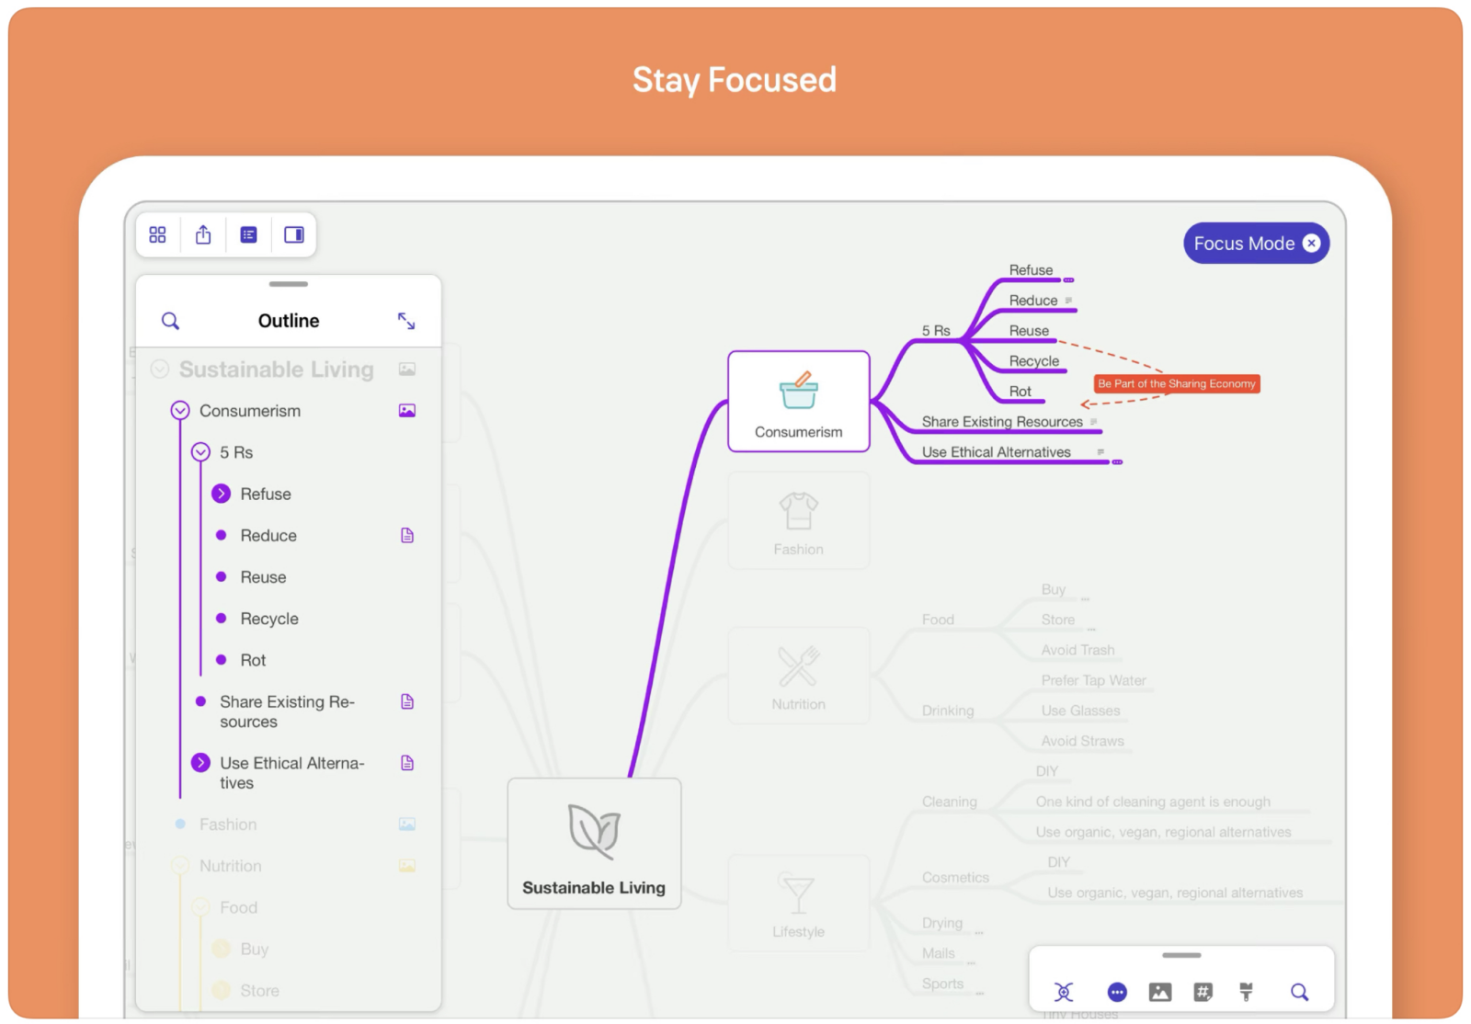Toggle the outline list view icon
1471x1024 pixels.
pyautogui.click(x=248, y=235)
